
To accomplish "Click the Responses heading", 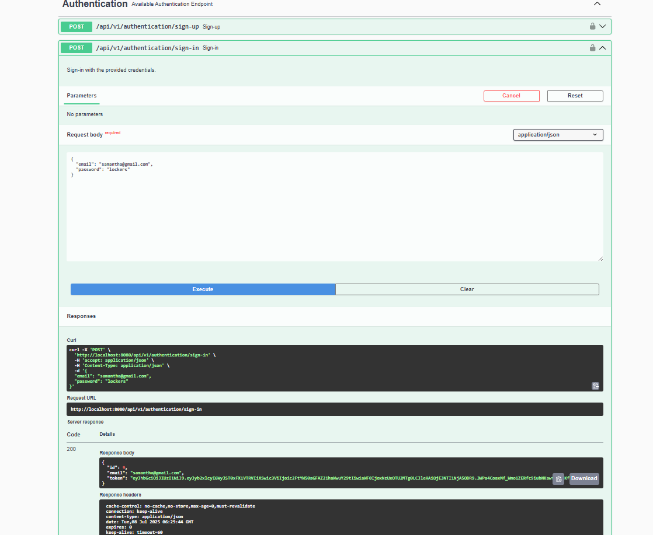I will (x=81, y=316).
